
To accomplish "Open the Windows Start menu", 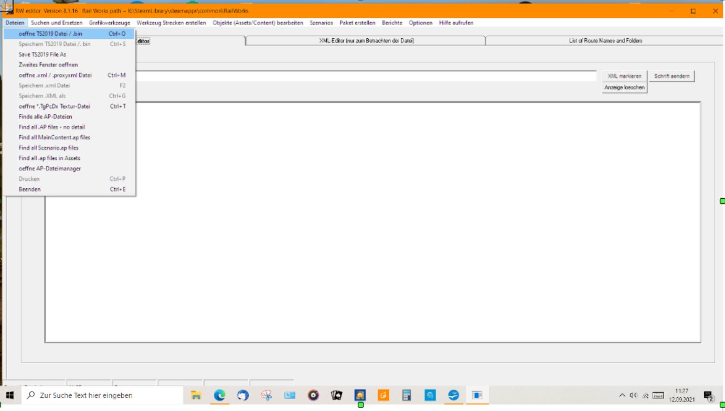I will click(x=10, y=395).
